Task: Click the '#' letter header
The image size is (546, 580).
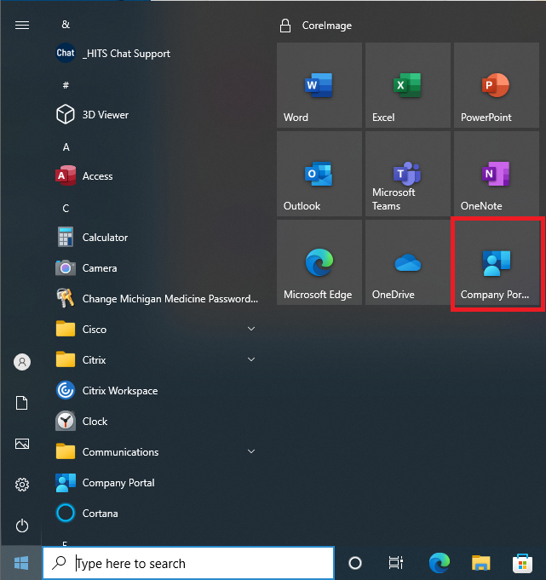Action: point(66,85)
